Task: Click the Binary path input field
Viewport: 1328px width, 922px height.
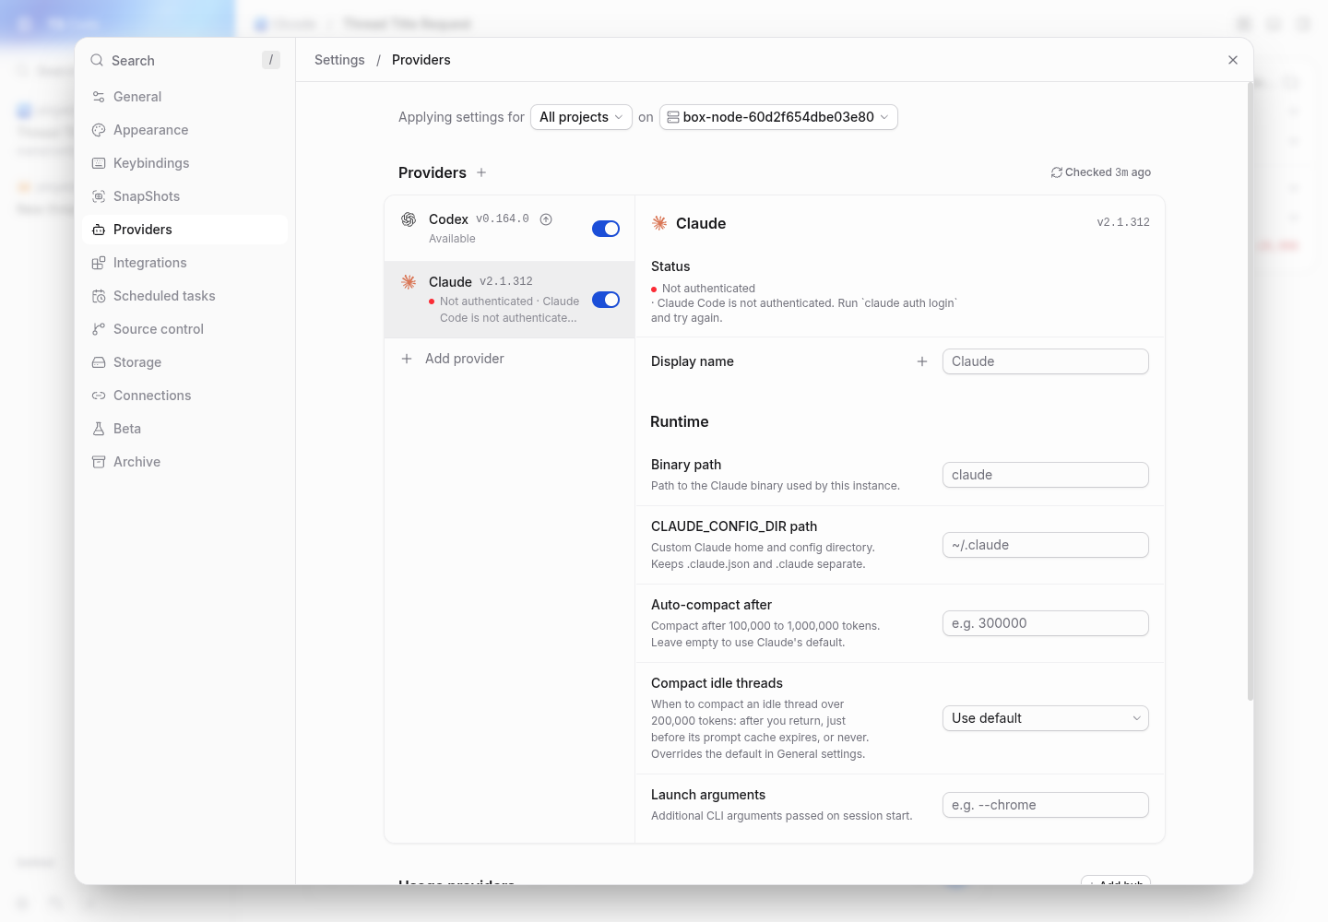Action: coord(1046,475)
